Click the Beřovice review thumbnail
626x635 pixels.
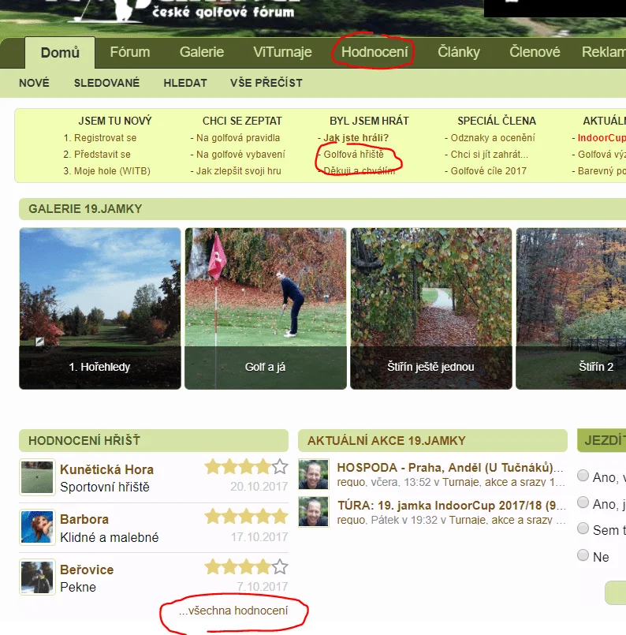coord(37,577)
